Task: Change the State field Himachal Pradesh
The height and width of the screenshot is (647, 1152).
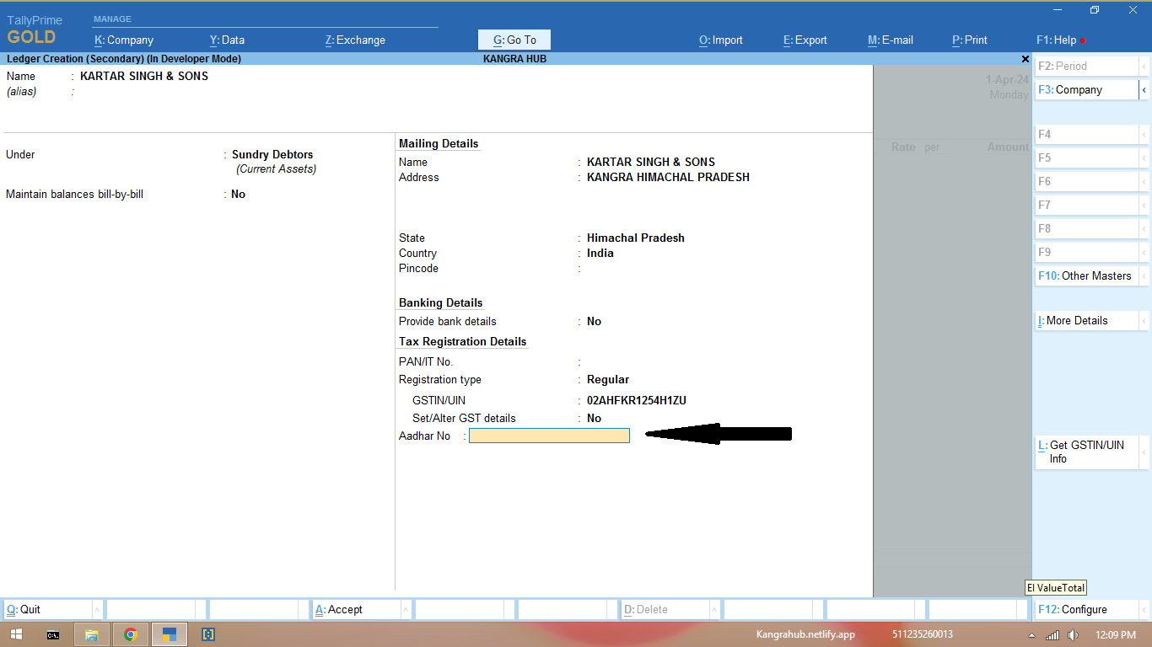Action: [x=635, y=238]
